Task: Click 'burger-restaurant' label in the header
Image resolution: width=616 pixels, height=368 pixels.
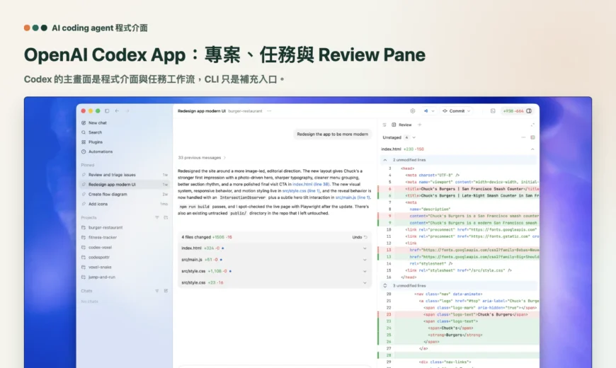Action: (x=245, y=111)
